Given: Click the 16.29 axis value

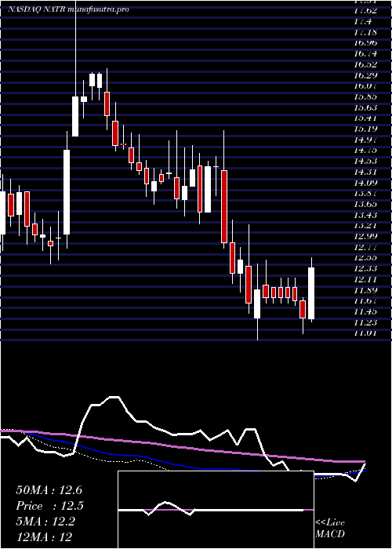Looking at the screenshot, I should tap(365, 75).
